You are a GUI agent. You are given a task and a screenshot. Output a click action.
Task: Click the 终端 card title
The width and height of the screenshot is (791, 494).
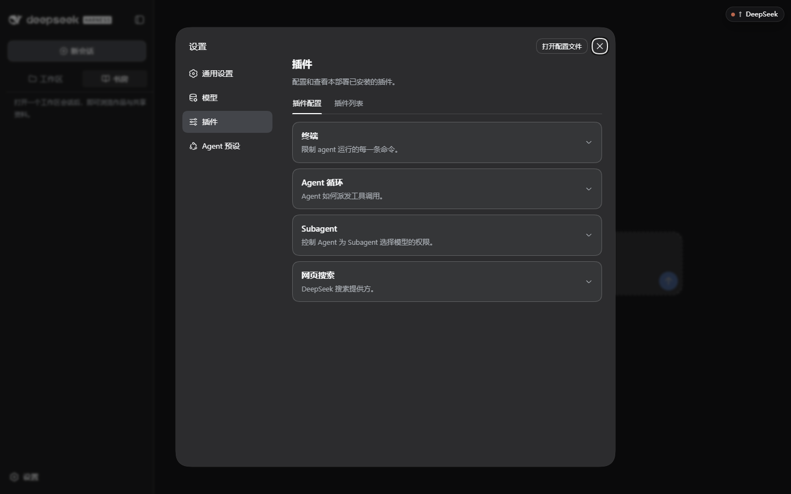click(310, 136)
